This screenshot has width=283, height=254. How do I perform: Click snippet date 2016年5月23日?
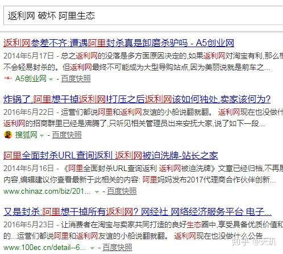(x=29, y=224)
